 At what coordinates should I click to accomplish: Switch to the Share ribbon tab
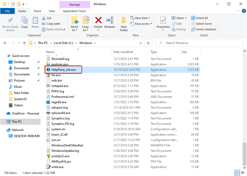[37, 11]
